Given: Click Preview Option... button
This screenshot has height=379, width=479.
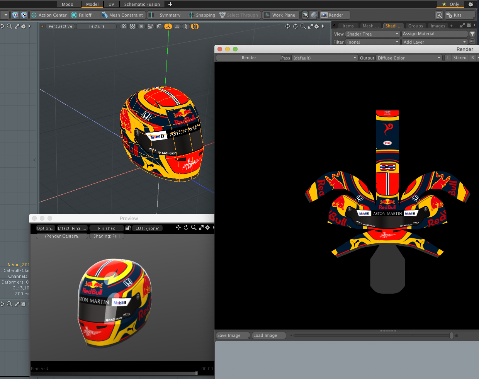Looking at the screenshot, I should click(46, 228).
